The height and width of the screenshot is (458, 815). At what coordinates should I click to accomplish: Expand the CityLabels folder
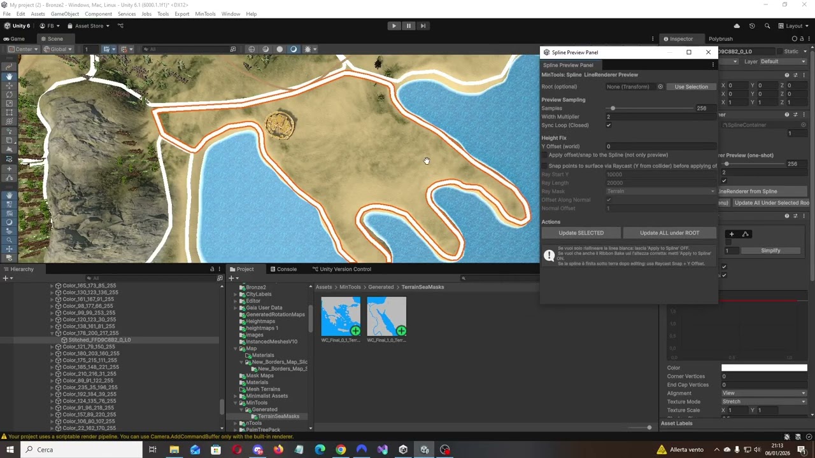tap(236, 295)
